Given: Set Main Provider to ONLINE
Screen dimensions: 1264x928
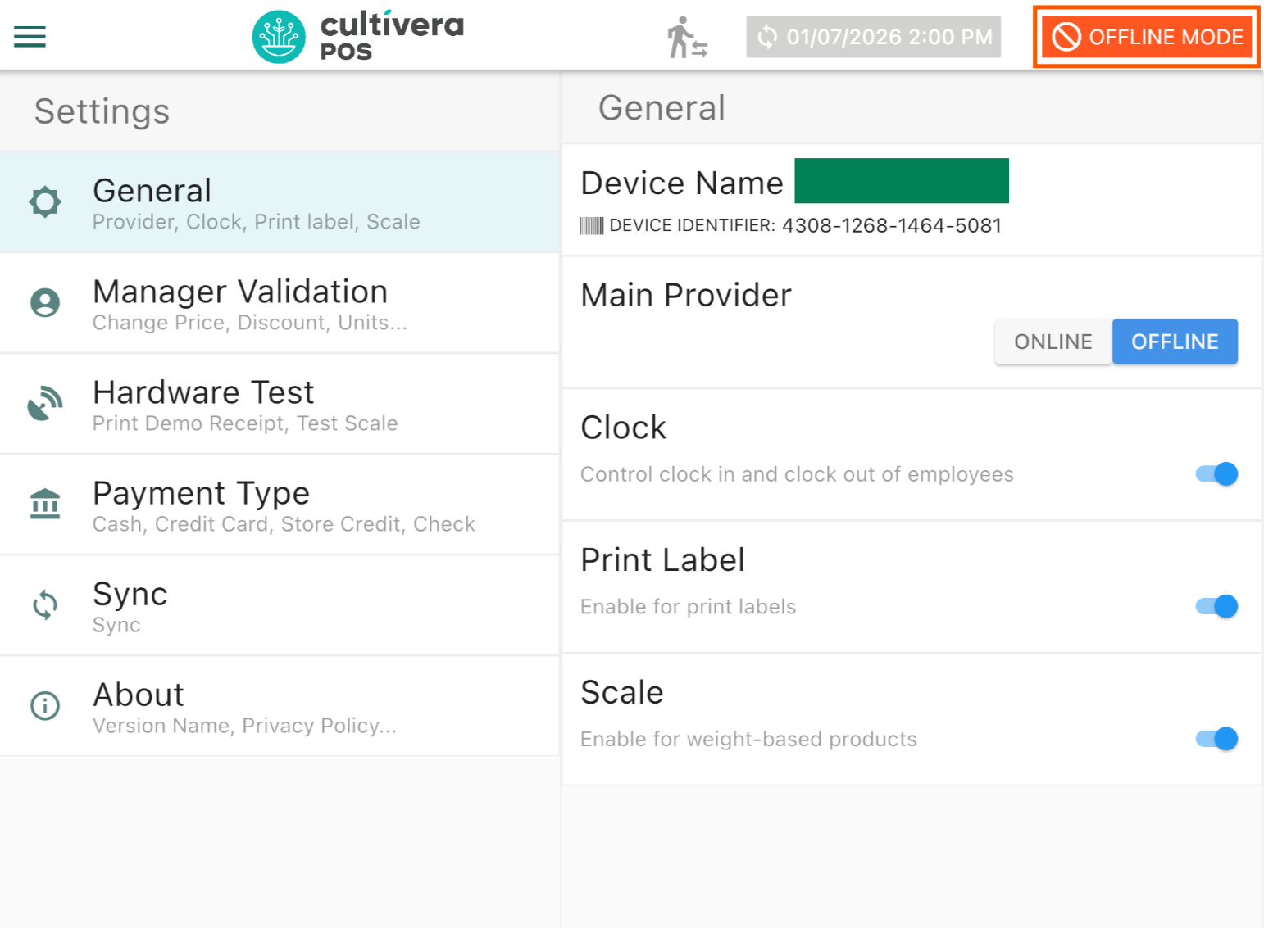Looking at the screenshot, I should (x=1053, y=342).
